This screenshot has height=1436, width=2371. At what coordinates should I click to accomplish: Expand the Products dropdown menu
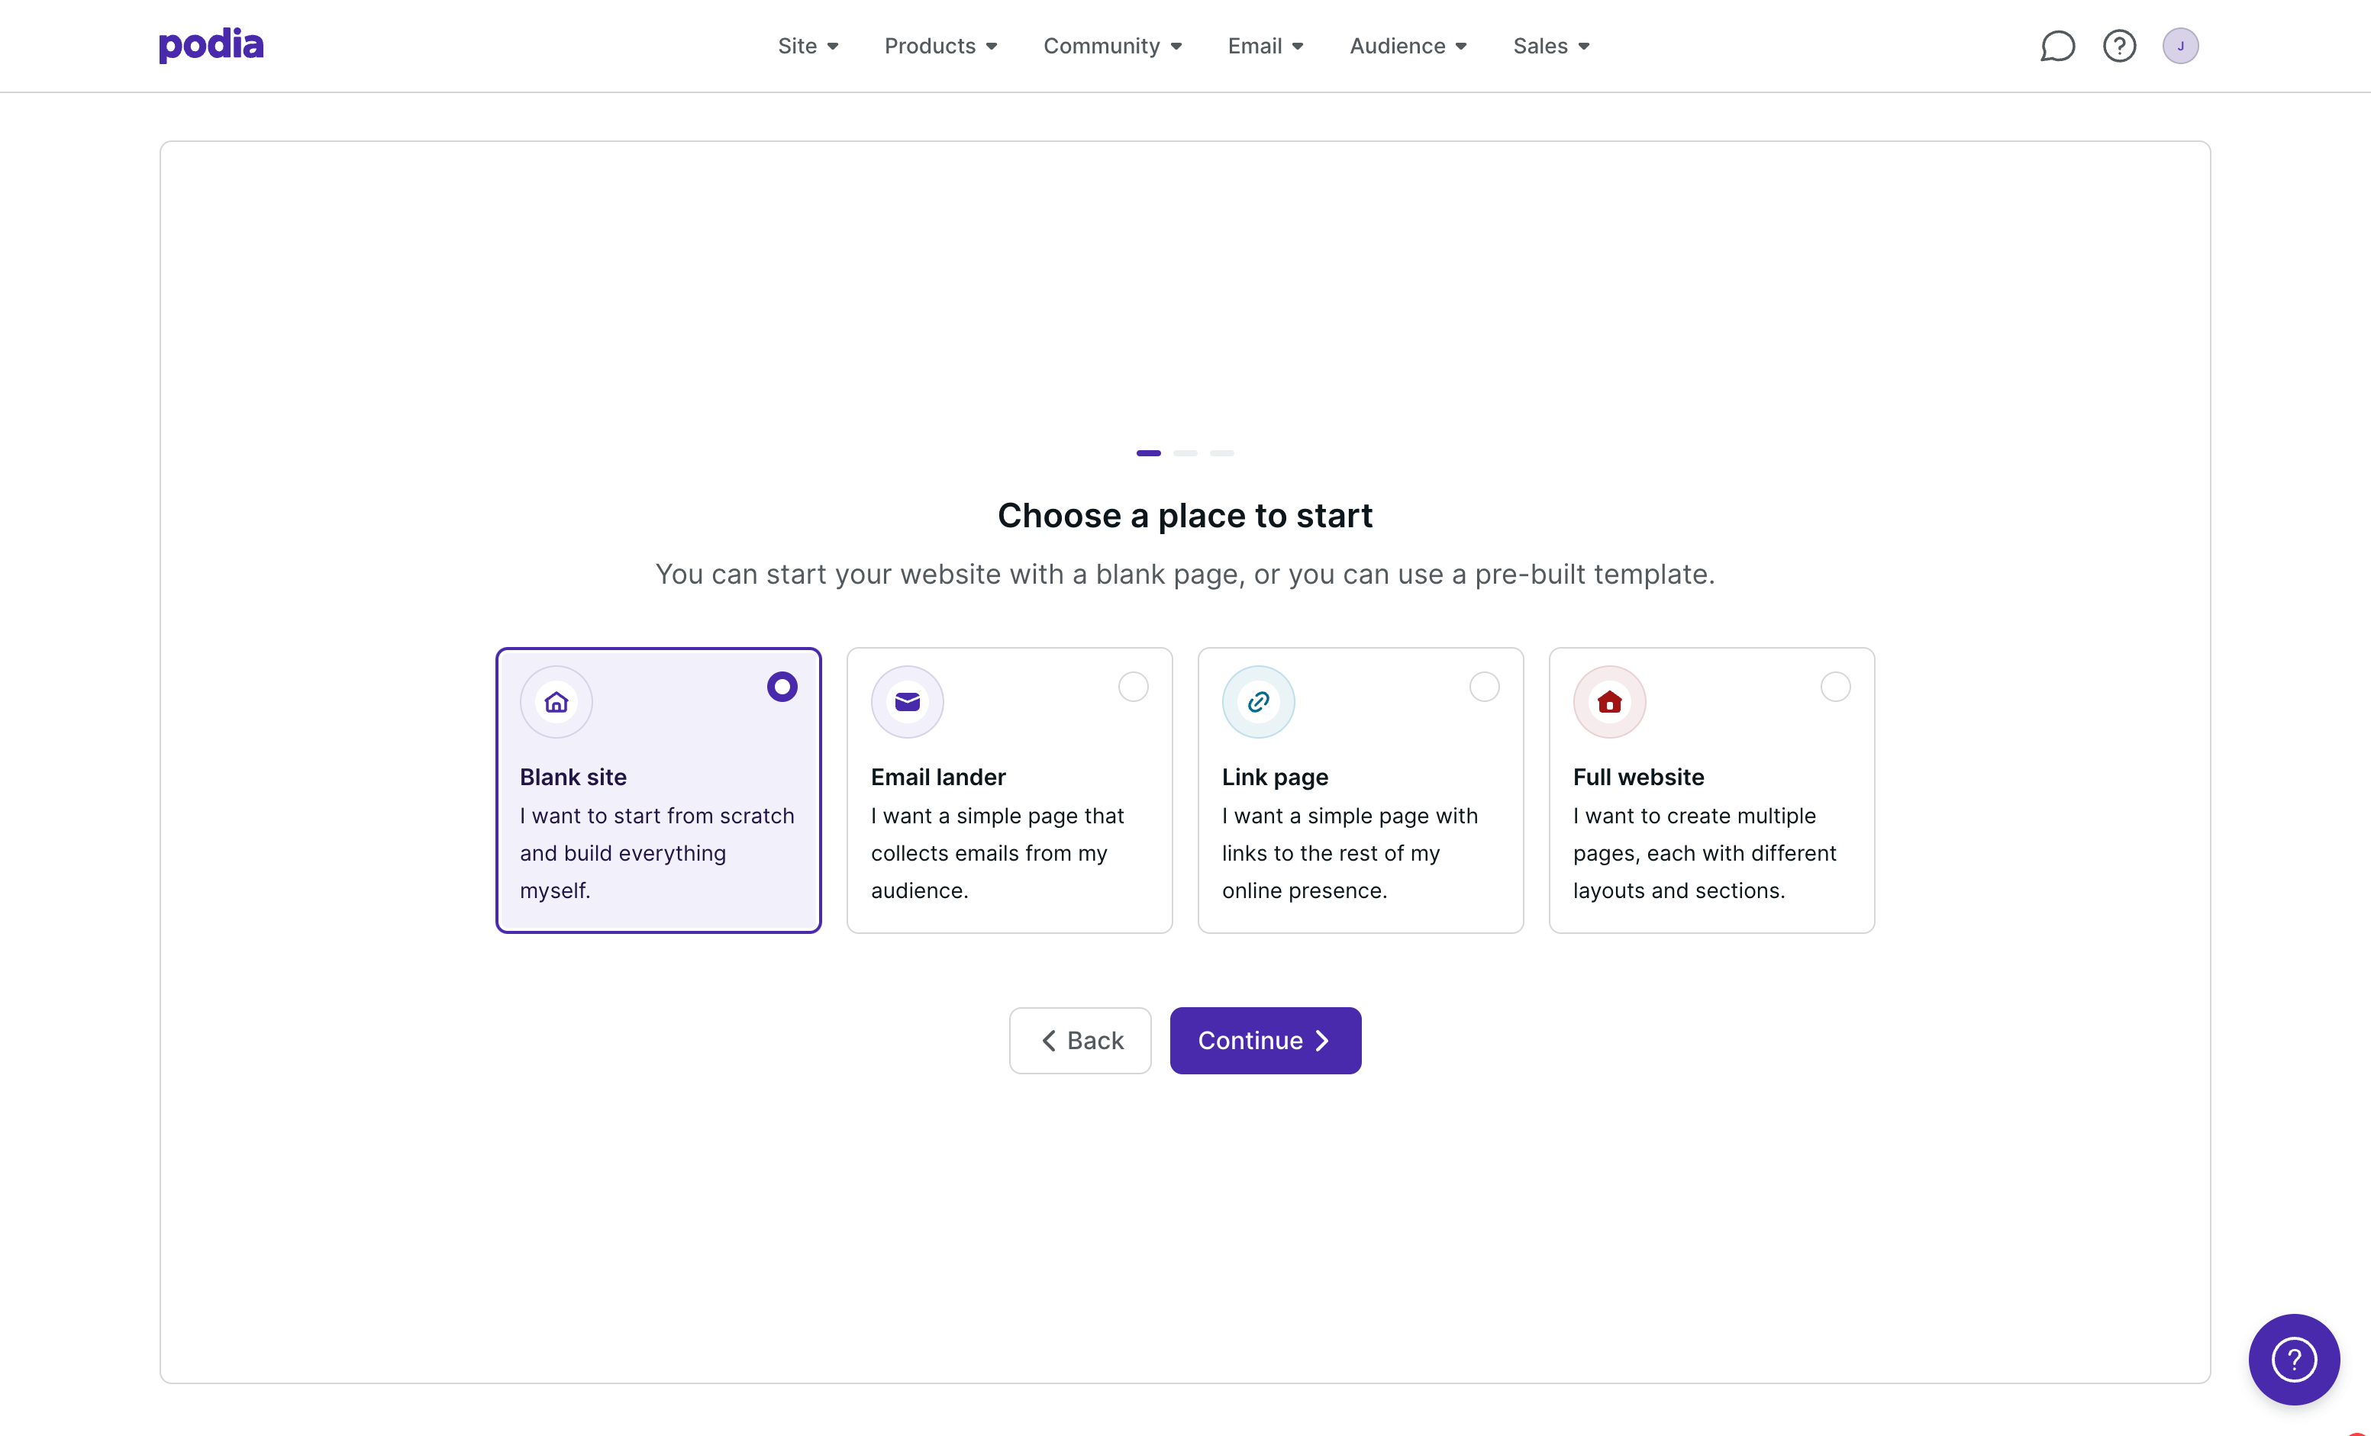pos(940,47)
